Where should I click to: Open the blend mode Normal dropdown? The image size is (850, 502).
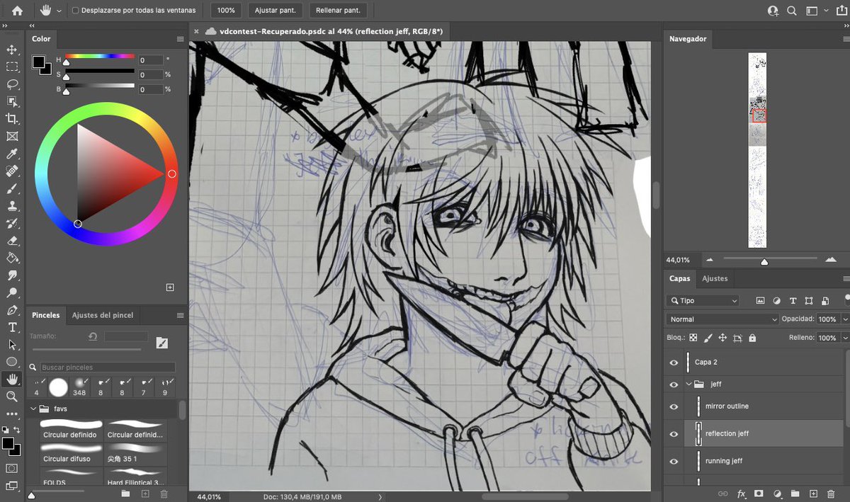tap(722, 319)
